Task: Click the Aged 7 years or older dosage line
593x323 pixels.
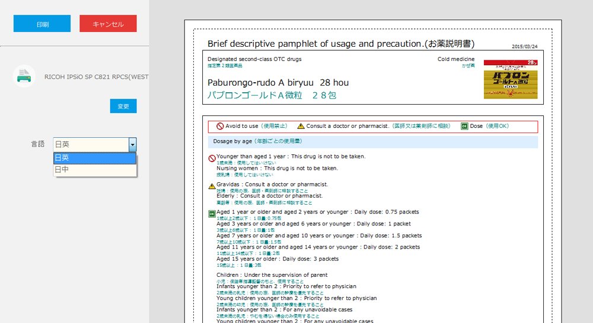Action: click(x=319, y=235)
